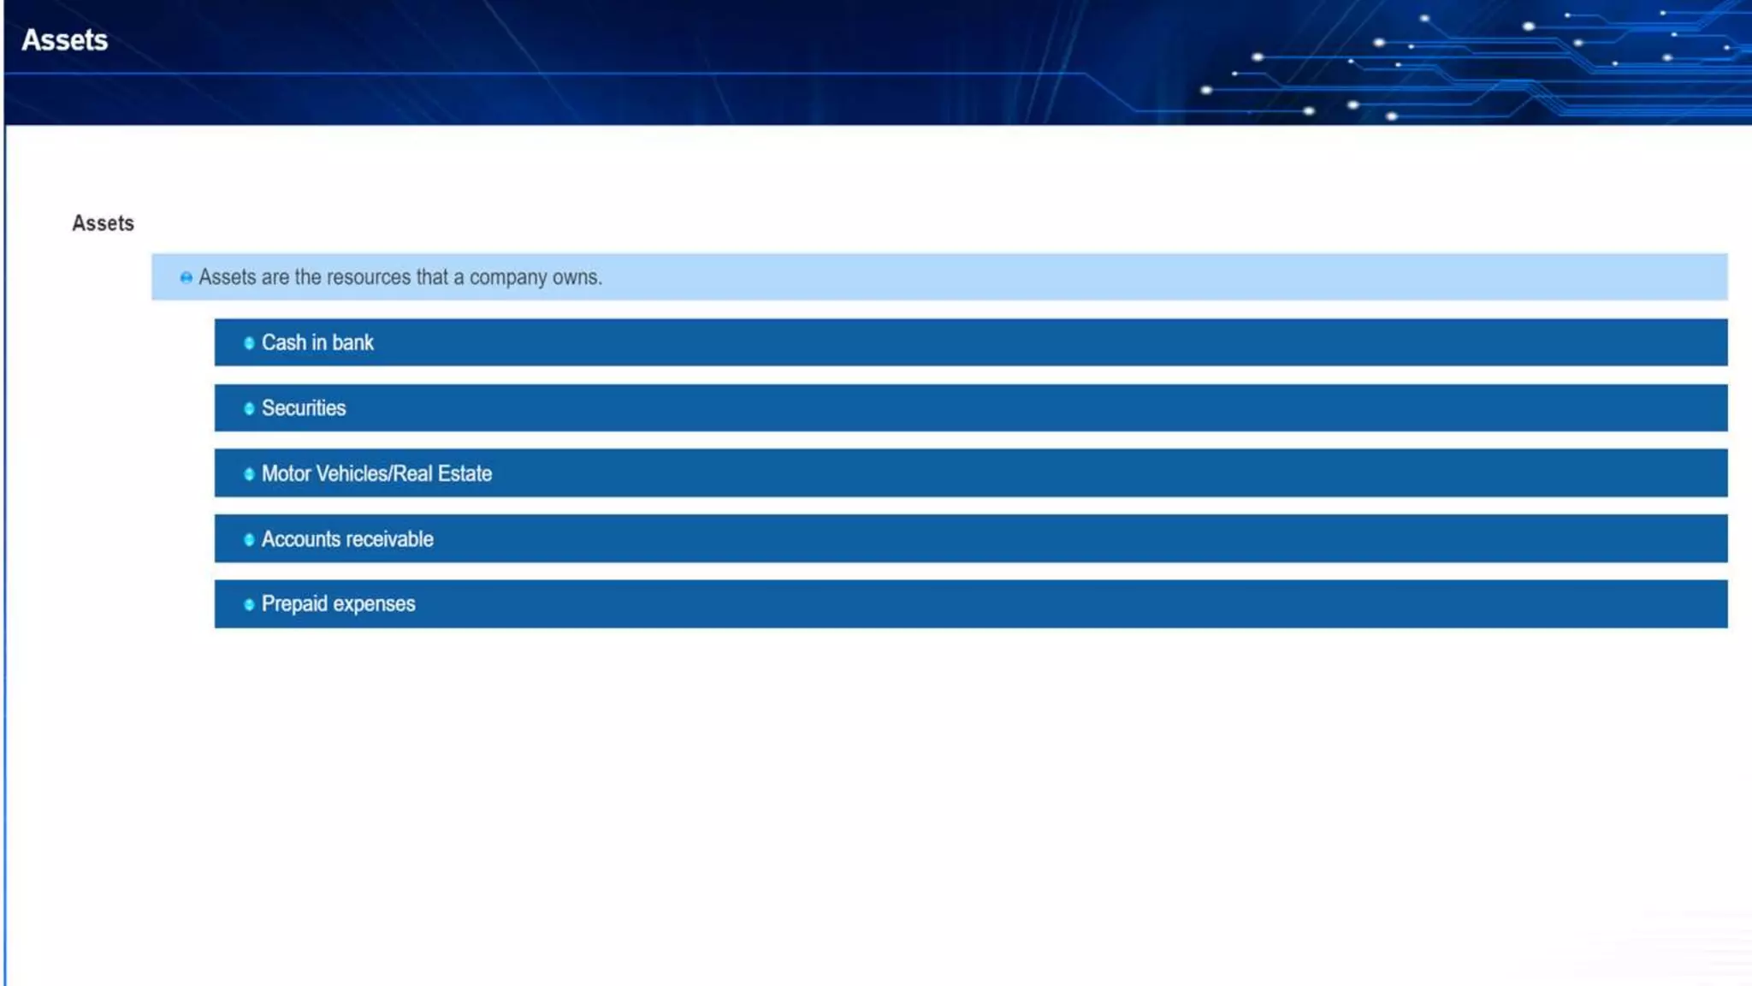
Task: Select the 'Cash in bank' text
Action: pyautogui.click(x=317, y=343)
